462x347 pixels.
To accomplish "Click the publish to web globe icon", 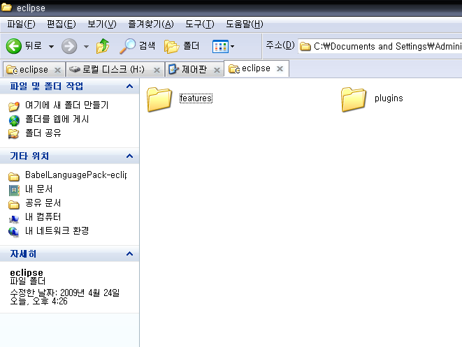I will point(14,120).
